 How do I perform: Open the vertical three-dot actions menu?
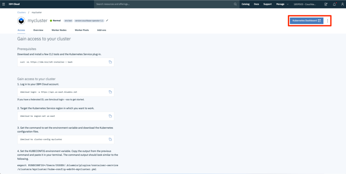click(327, 21)
